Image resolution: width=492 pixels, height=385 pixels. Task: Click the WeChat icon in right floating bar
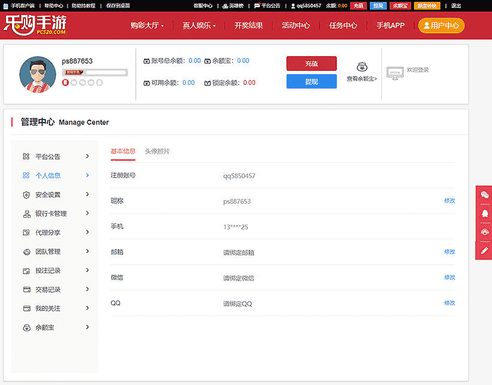pyautogui.click(x=484, y=194)
